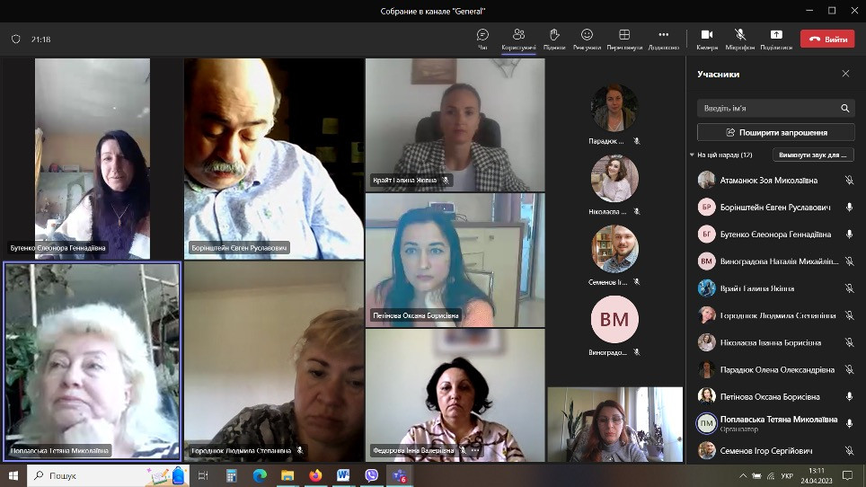866x487 pixels.
Task: Toggle the Camera on or off
Action: click(x=707, y=40)
